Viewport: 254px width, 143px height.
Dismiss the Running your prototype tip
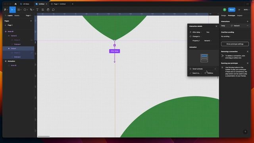[248, 63]
